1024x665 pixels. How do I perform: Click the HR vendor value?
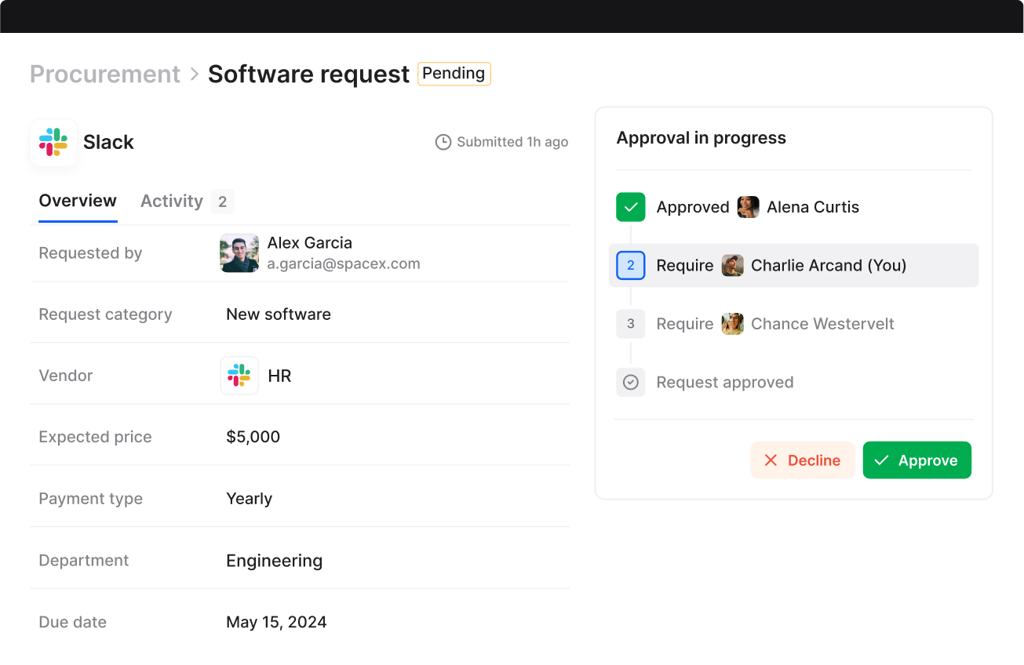tap(279, 376)
